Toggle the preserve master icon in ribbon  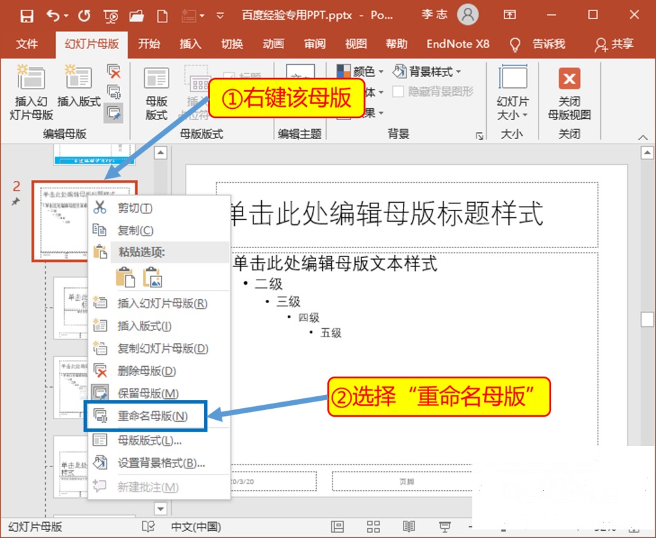coord(113,113)
